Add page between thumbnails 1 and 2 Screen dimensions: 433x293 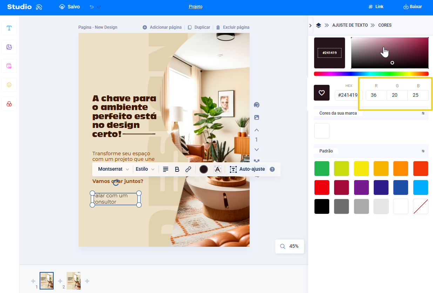[x=60, y=281]
